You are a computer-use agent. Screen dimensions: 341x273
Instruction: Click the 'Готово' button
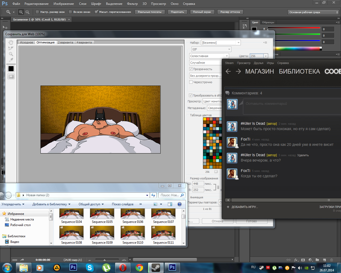(x=251, y=221)
